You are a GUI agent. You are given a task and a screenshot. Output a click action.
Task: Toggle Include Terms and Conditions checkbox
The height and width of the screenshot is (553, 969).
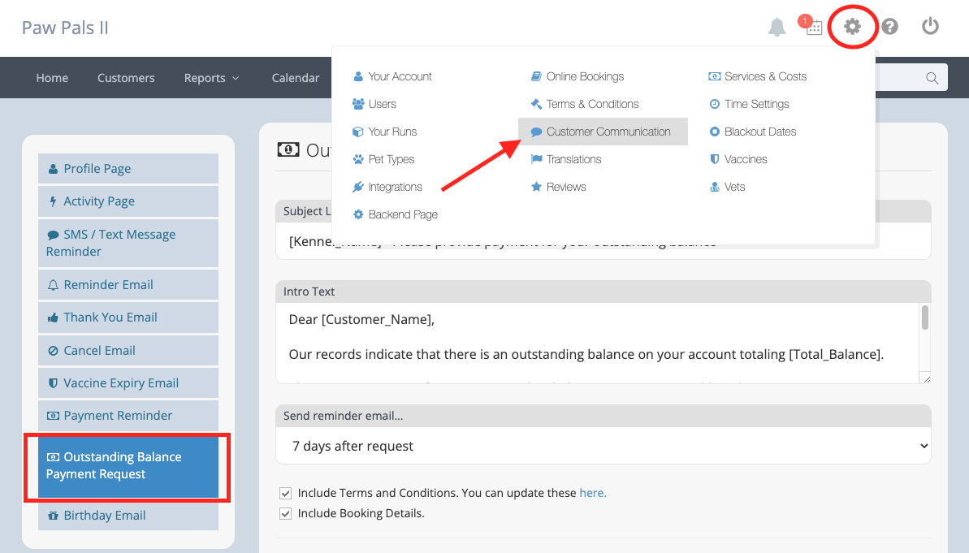(x=286, y=493)
